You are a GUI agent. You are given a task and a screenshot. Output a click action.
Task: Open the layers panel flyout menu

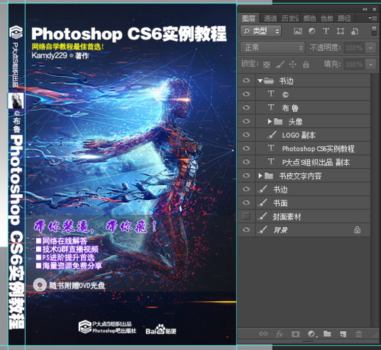372,18
